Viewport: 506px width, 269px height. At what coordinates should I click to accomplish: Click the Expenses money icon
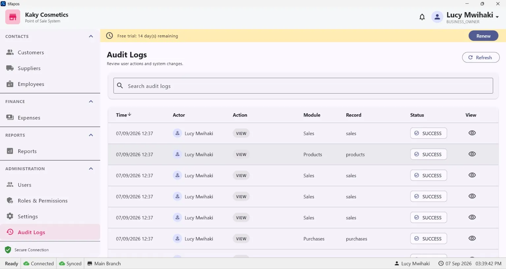pyautogui.click(x=10, y=117)
